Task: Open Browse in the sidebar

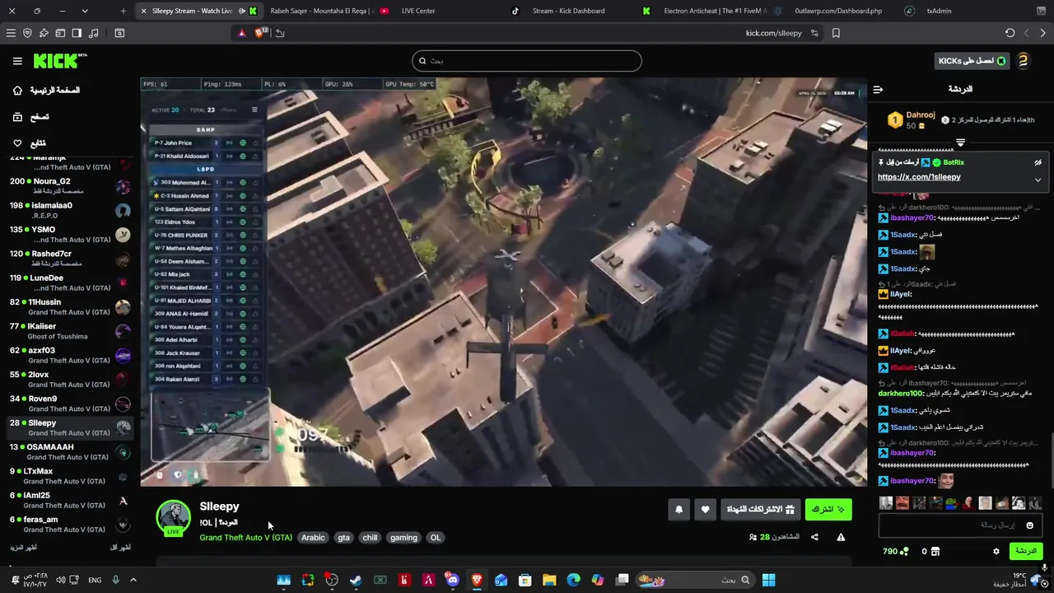Action: coord(30,117)
